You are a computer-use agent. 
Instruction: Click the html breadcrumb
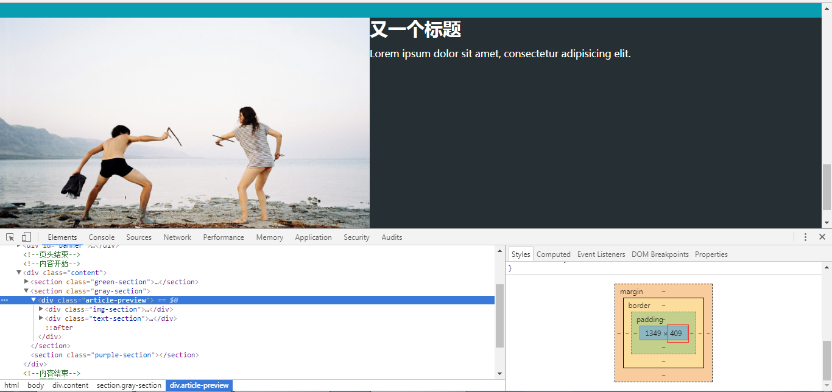click(x=12, y=385)
